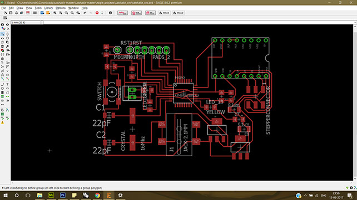
Task: Open the View menu
Action: (x=29, y=8)
